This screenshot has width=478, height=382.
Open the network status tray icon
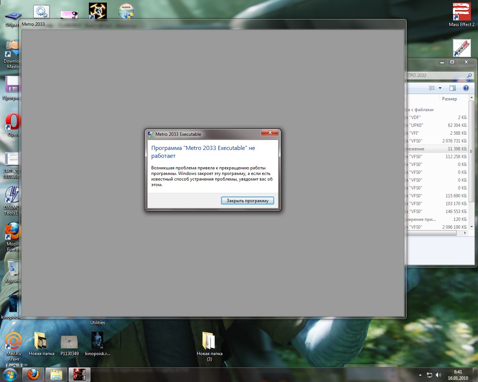(x=429, y=375)
